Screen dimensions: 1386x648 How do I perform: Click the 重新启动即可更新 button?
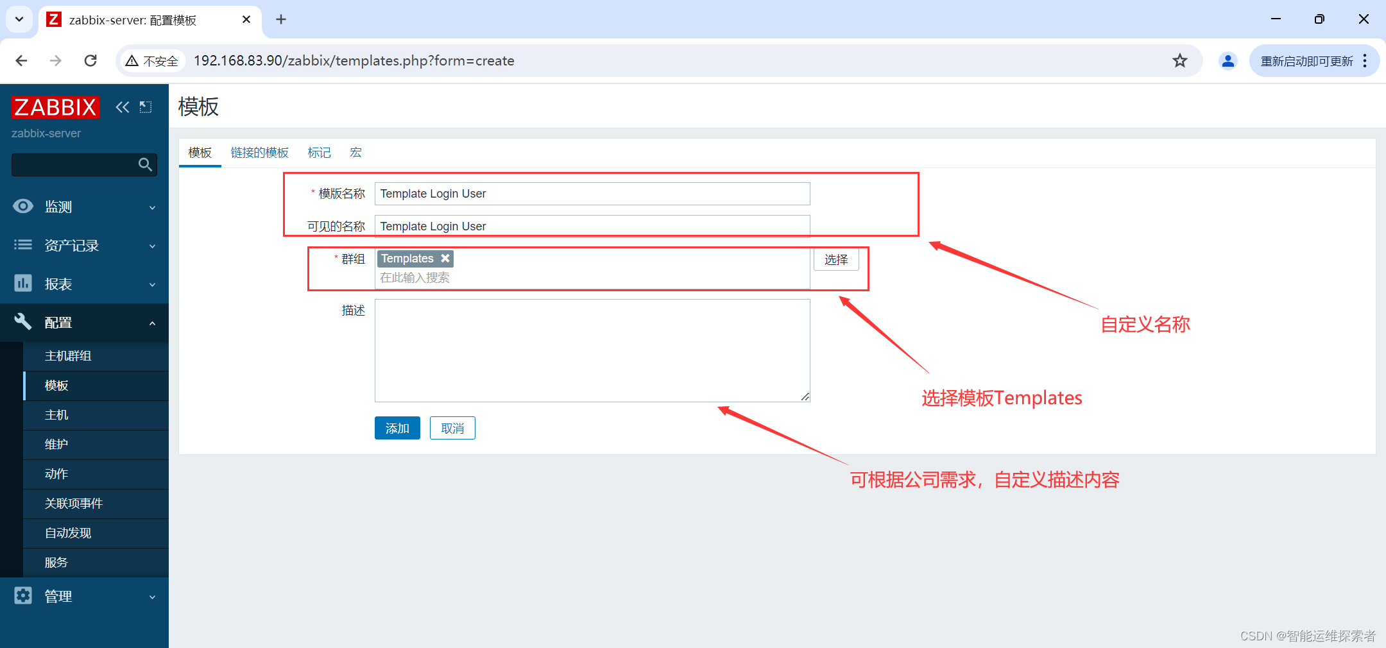pyautogui.click(x=1306, y=61)
